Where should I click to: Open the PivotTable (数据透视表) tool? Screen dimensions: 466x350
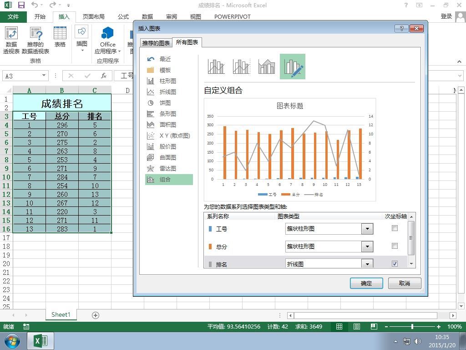click(x=11, y=41)
